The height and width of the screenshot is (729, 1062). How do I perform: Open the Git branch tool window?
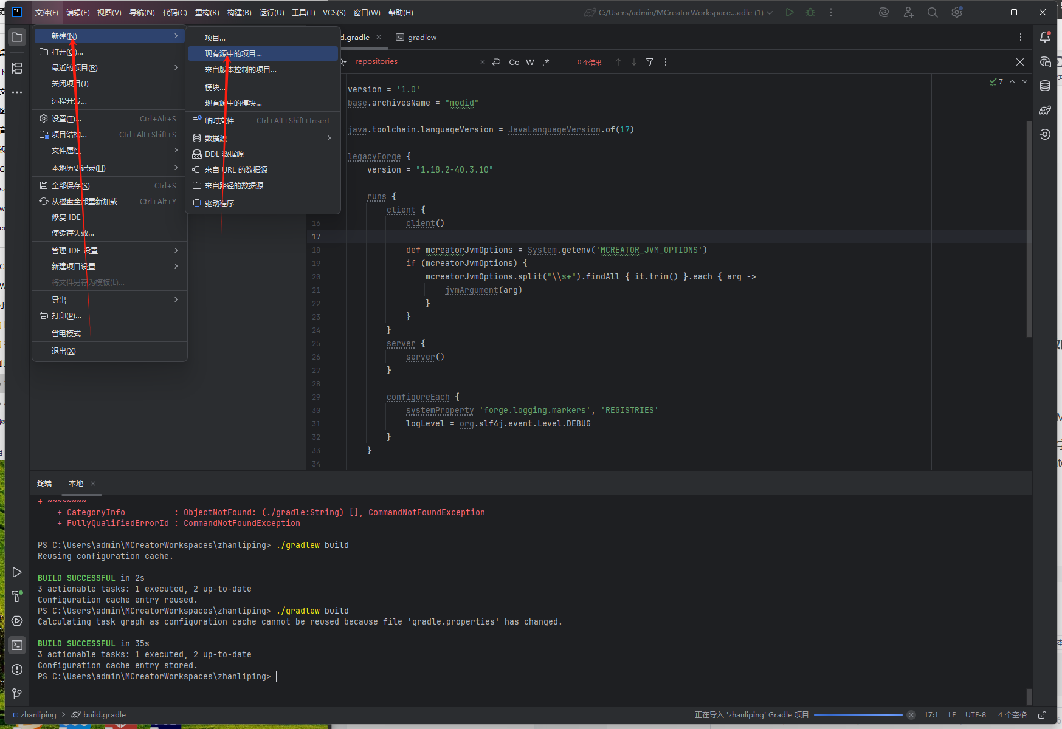(17, 693)
